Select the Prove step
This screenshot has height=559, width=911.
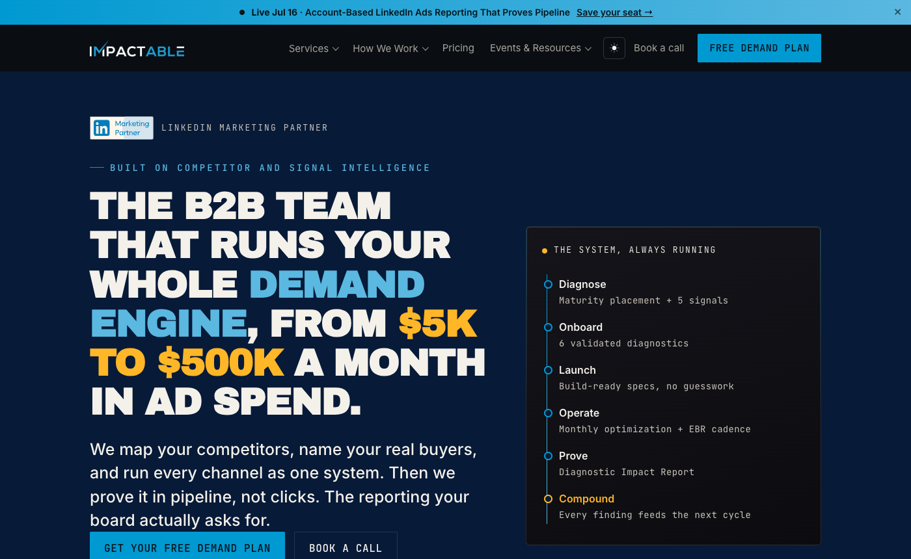[x=573, y=456]
